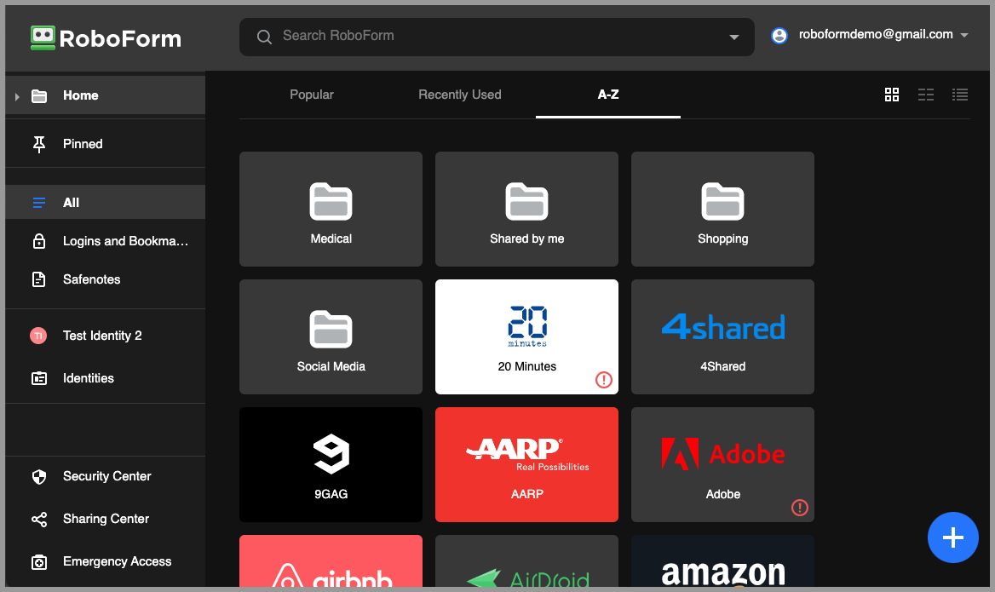Click warning icon on 20 Minutes tile
Viewport: 995px width, 592px height.
click(603, 379)
